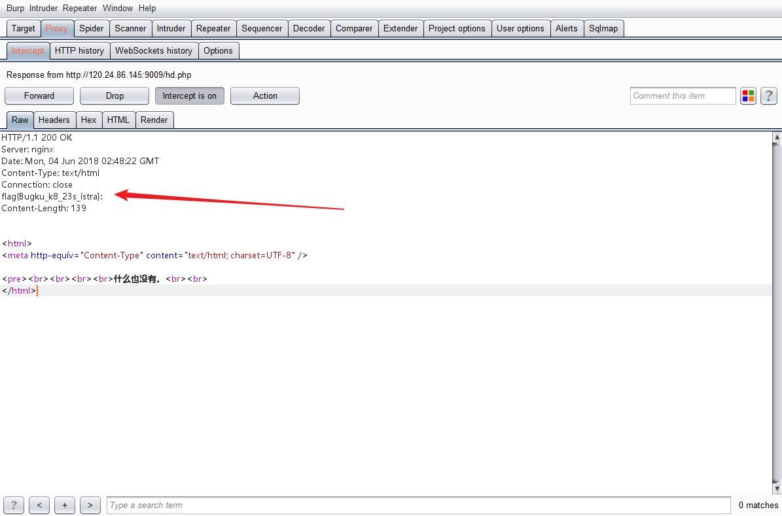This screenshot has height=516, width=782.
Task: Drop the intercepted response
Action: click(115, 95)
